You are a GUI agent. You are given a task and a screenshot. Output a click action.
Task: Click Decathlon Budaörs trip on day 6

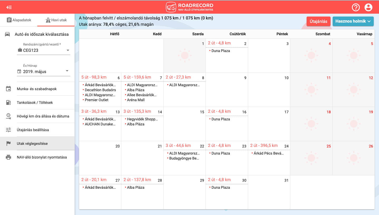100,90
